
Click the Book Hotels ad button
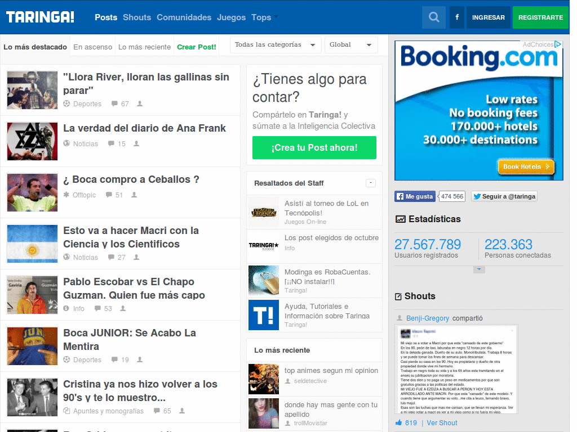pos(526,166)
